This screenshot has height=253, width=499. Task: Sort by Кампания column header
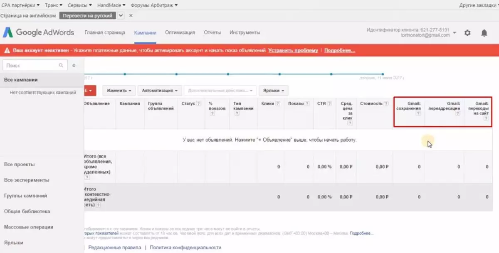(130, 103)
